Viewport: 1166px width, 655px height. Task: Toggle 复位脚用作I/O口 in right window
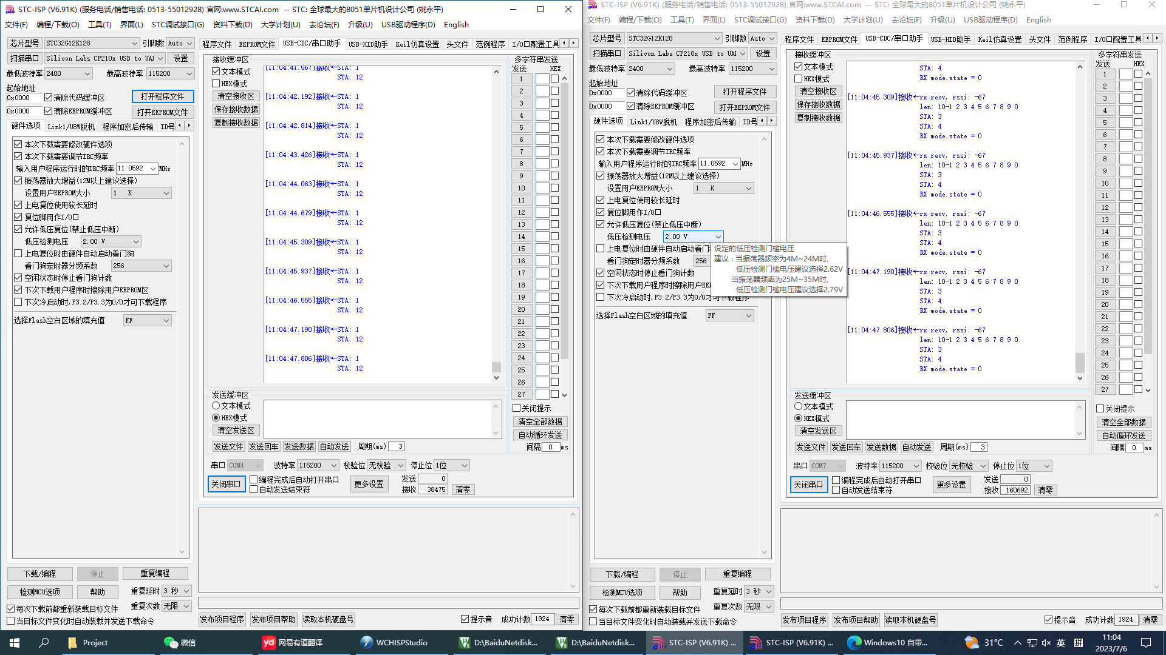coord(600,212)
